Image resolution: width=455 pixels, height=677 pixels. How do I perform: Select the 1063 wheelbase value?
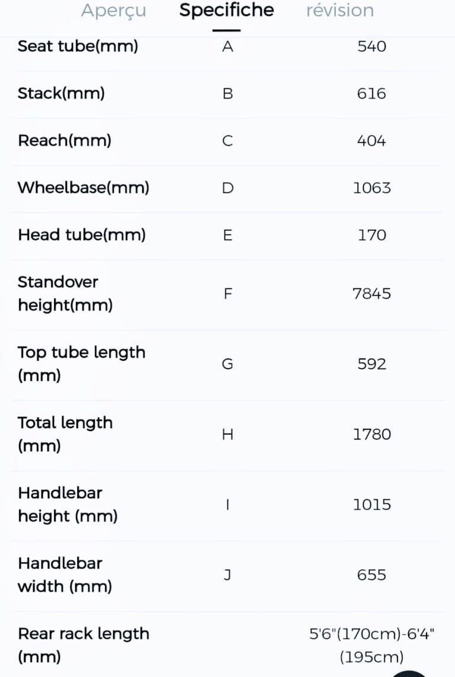coord(371,188)
